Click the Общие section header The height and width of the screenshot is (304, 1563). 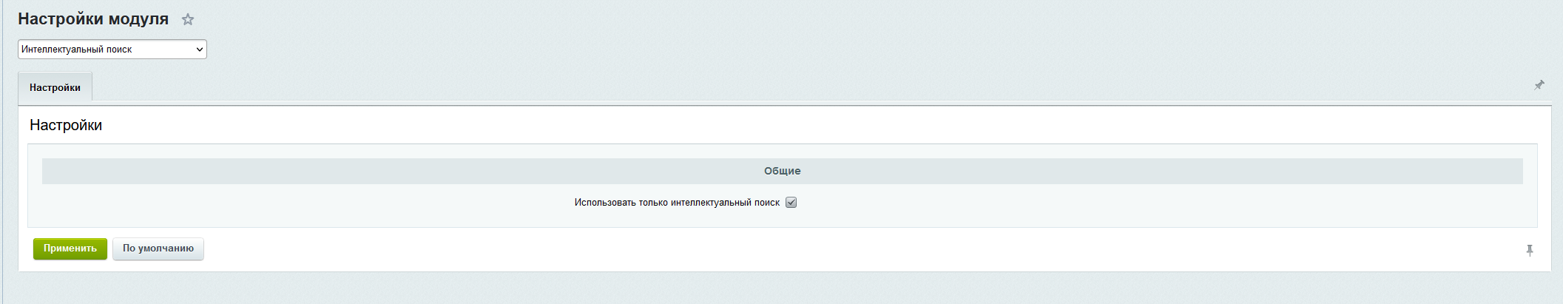coord(783,171)
